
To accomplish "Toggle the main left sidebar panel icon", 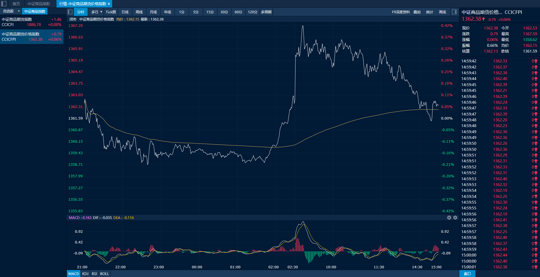I will [4, 4].
